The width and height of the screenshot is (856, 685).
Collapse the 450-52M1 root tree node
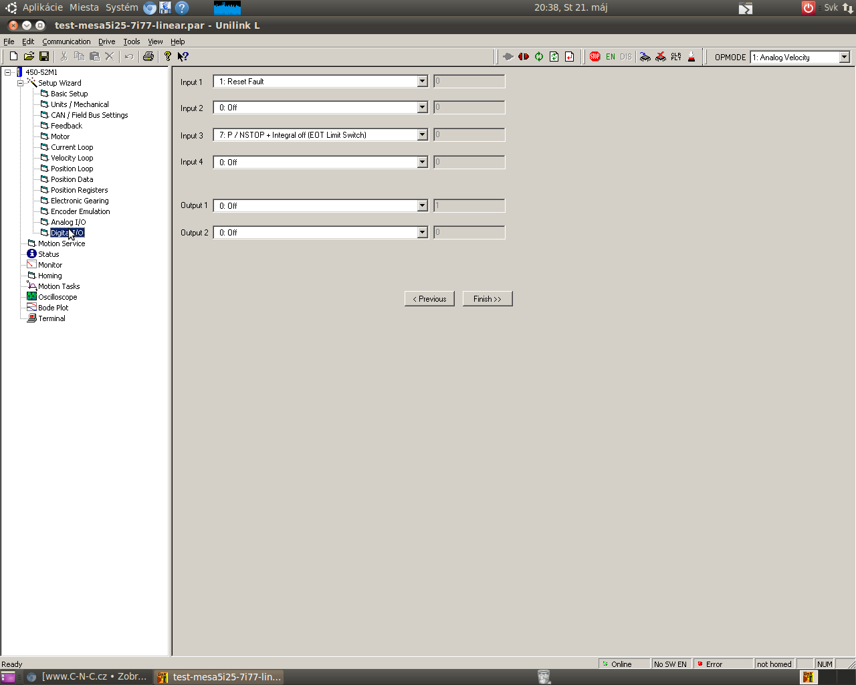[x=8, y=72]
